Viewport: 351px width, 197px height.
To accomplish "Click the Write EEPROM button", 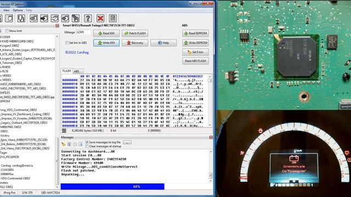I will click(x=195, y=43).
